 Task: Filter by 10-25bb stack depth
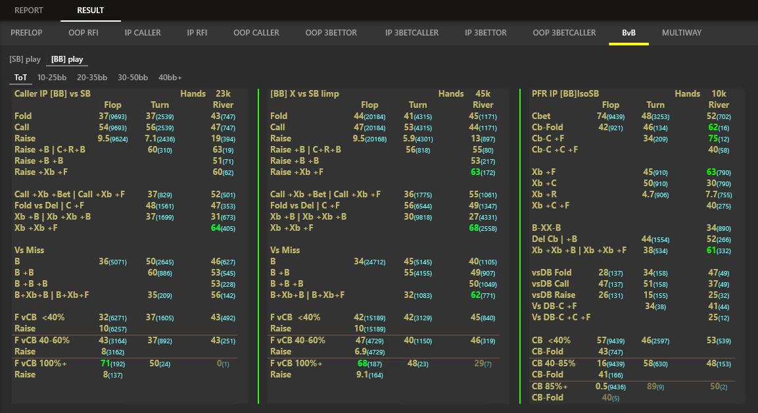[53, 78]
